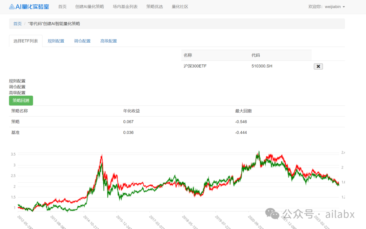Go to 场内基金列表 from top navigation
This screenshot has width=366, height=229.
click(x=125, y=6)
